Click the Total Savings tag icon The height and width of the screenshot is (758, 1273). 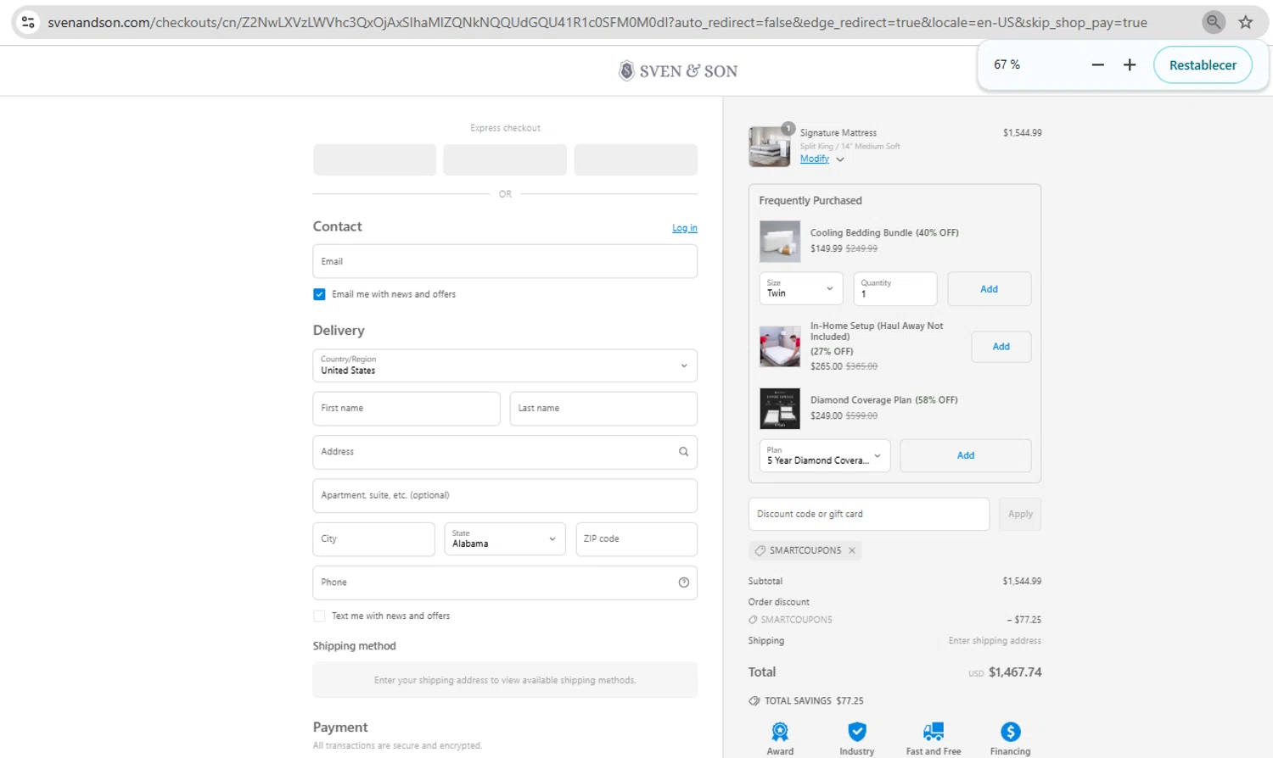pyautogui.click(x=754, y=701)
